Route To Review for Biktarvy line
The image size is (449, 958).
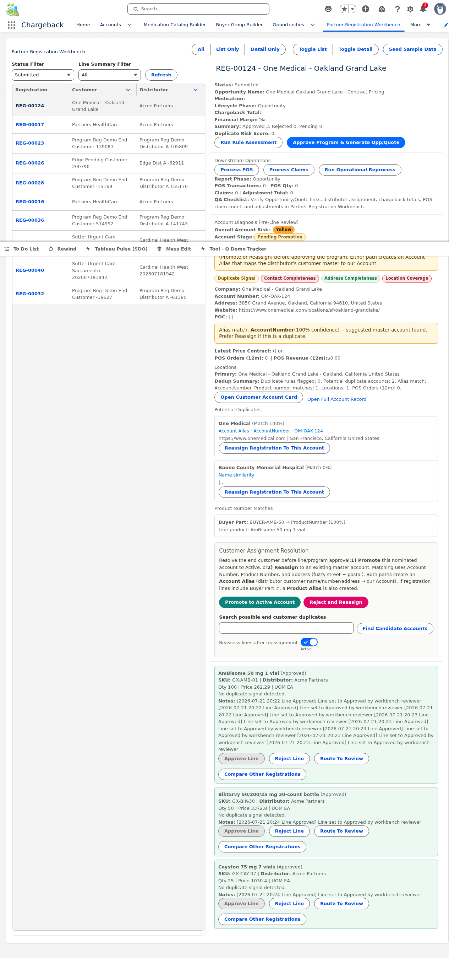[x=341, y=831]
